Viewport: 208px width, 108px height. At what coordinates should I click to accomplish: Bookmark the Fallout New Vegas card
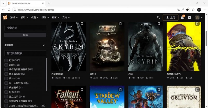[82, 90]
